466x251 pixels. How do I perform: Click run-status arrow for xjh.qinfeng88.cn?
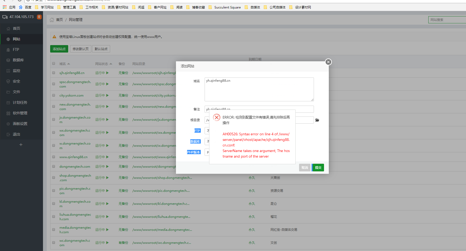(x=107, y=73)
